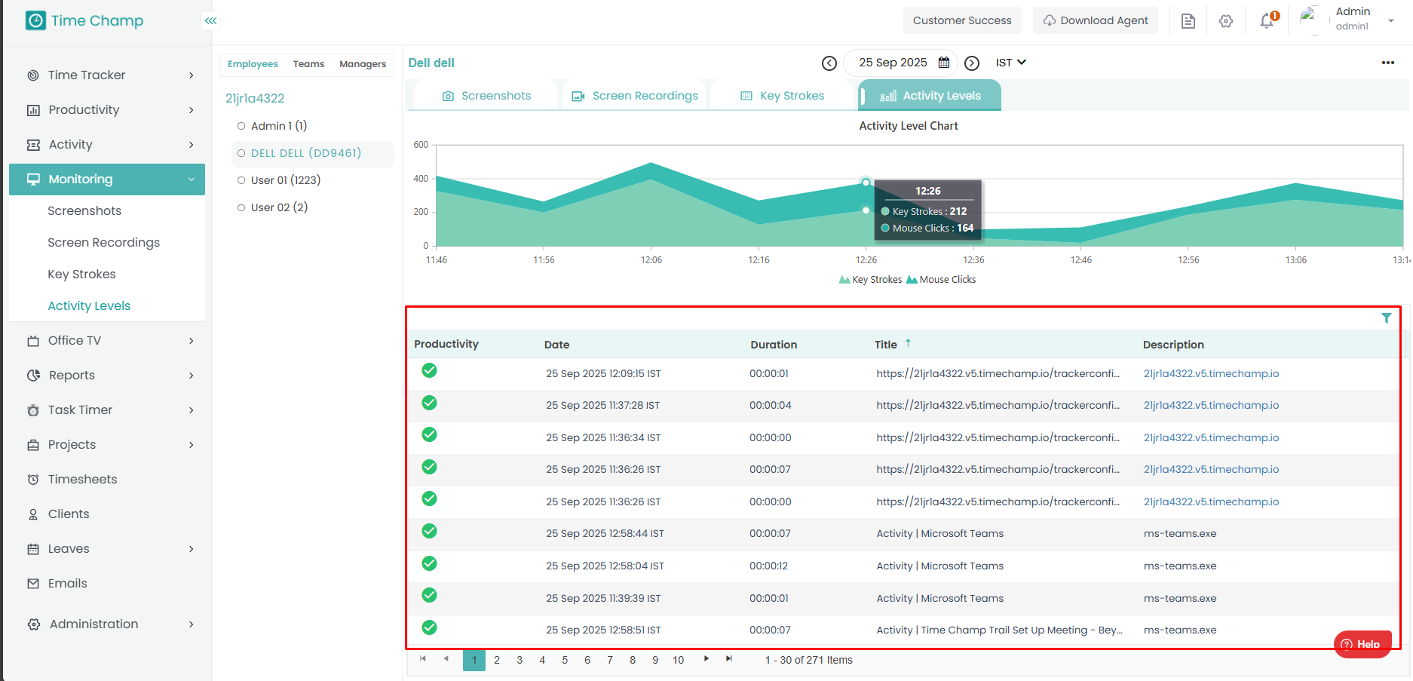Click the Download Agent button
The height and width of the screenshot is (681, 1413).
tap(1096, 20)
